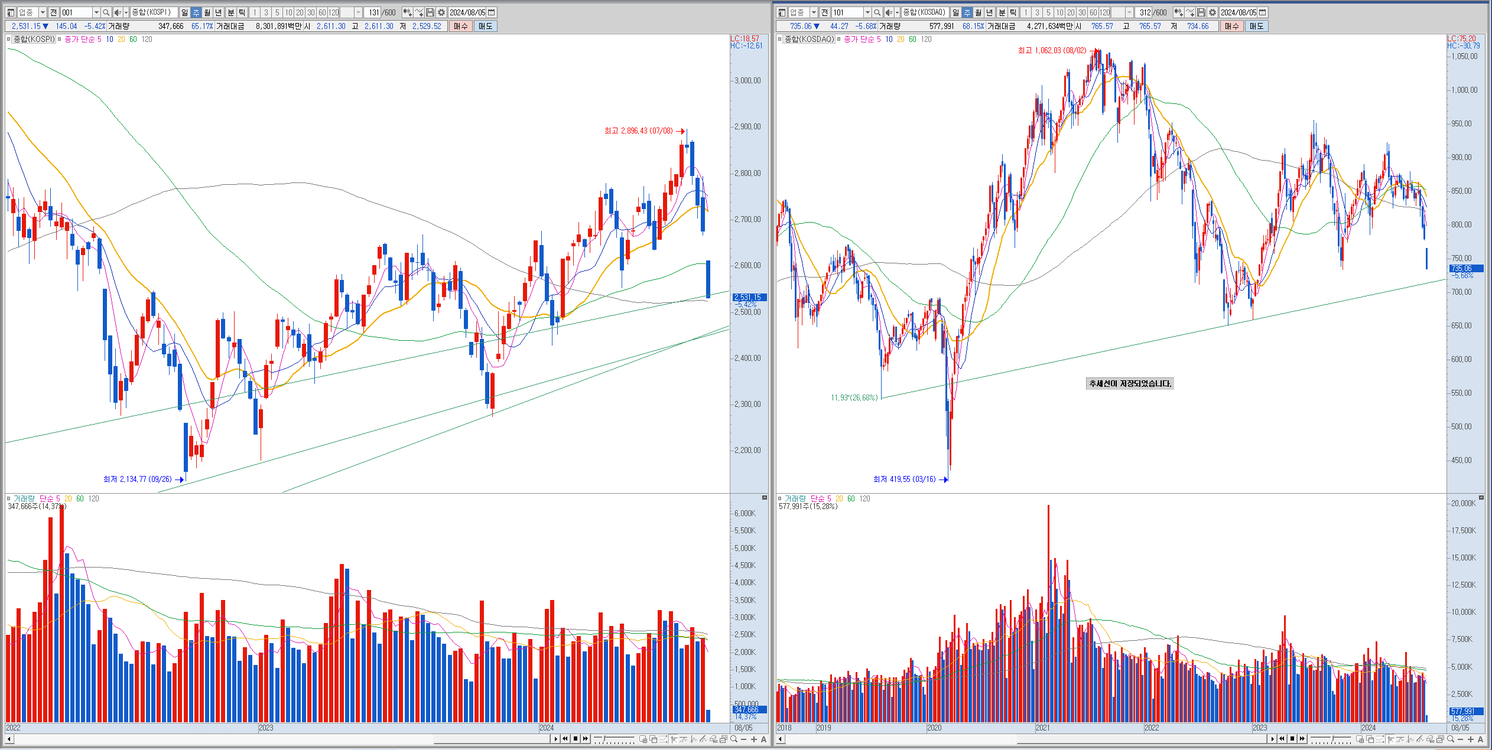Click 매수 buy button in KOSPI panel
The image size is (1492, 750).
pos(461,26)
